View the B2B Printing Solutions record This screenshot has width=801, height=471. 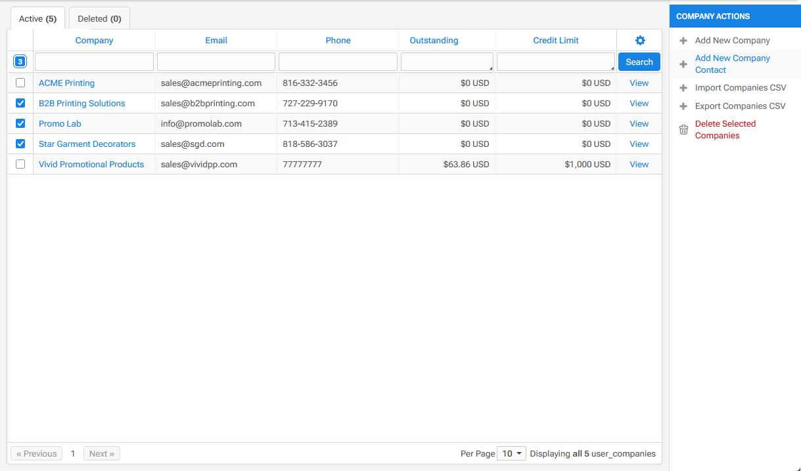tap(639, 104)
